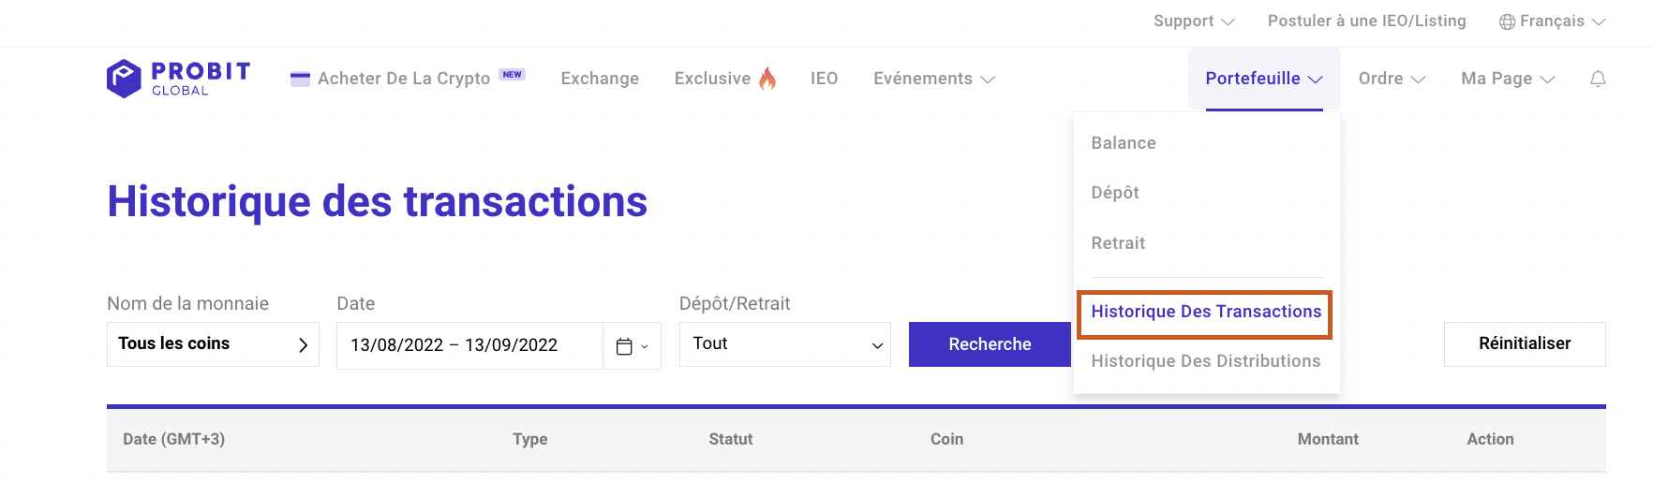This screenshot has height=496, width=1653.
Task: Choose Dépôt from the menu
Action: [x=1114, y=193]
